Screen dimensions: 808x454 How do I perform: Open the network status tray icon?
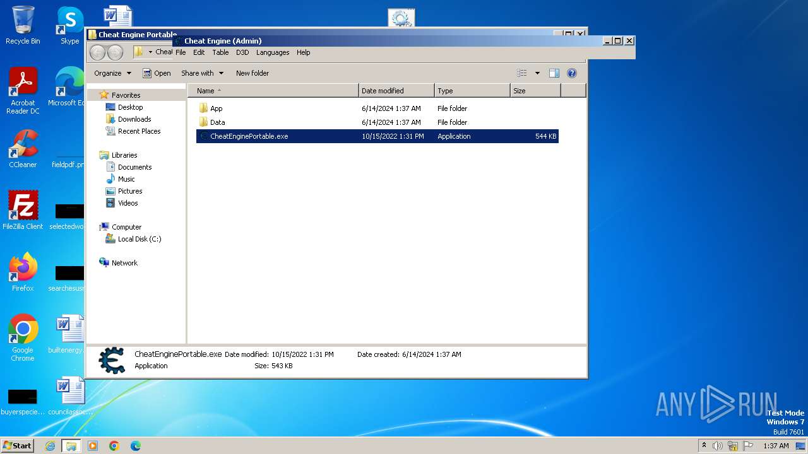733,446
